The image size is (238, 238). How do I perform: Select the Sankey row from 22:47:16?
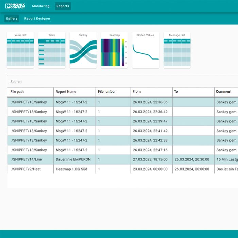tap(123, 150)
